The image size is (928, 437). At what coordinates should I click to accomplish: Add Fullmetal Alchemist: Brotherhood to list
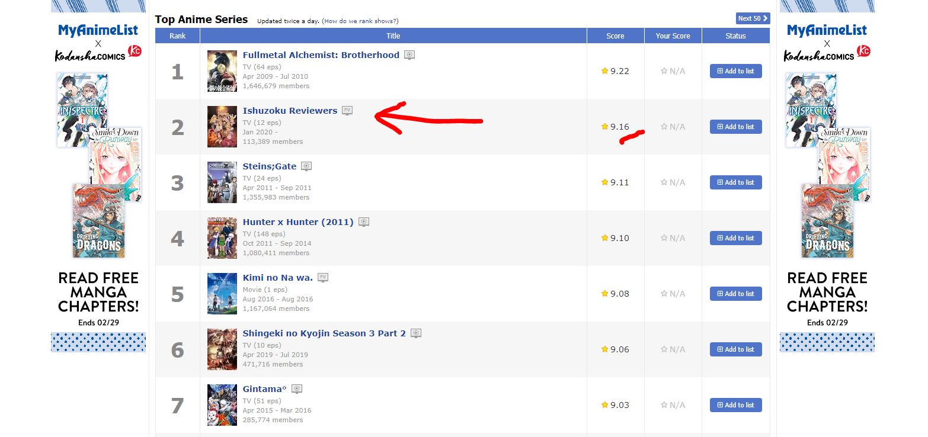coord(735,71)
